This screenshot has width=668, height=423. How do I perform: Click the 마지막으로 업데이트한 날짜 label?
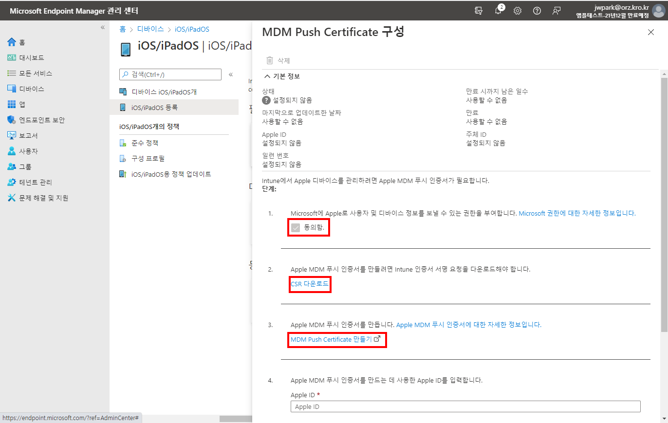point(302,112)
